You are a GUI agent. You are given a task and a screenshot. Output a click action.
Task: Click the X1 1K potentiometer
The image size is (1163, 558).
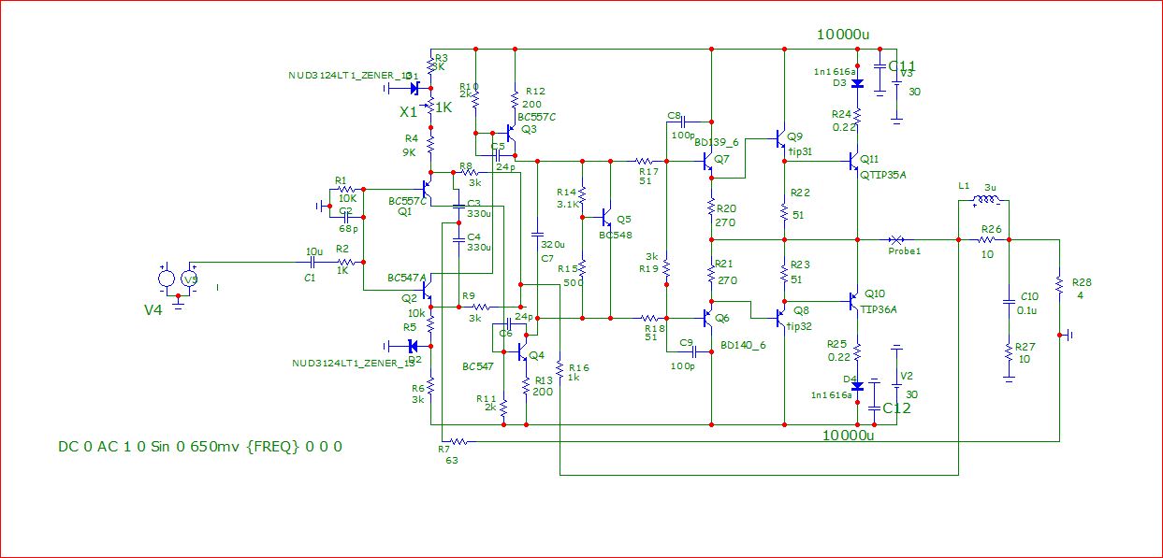[x=430, y=108]
